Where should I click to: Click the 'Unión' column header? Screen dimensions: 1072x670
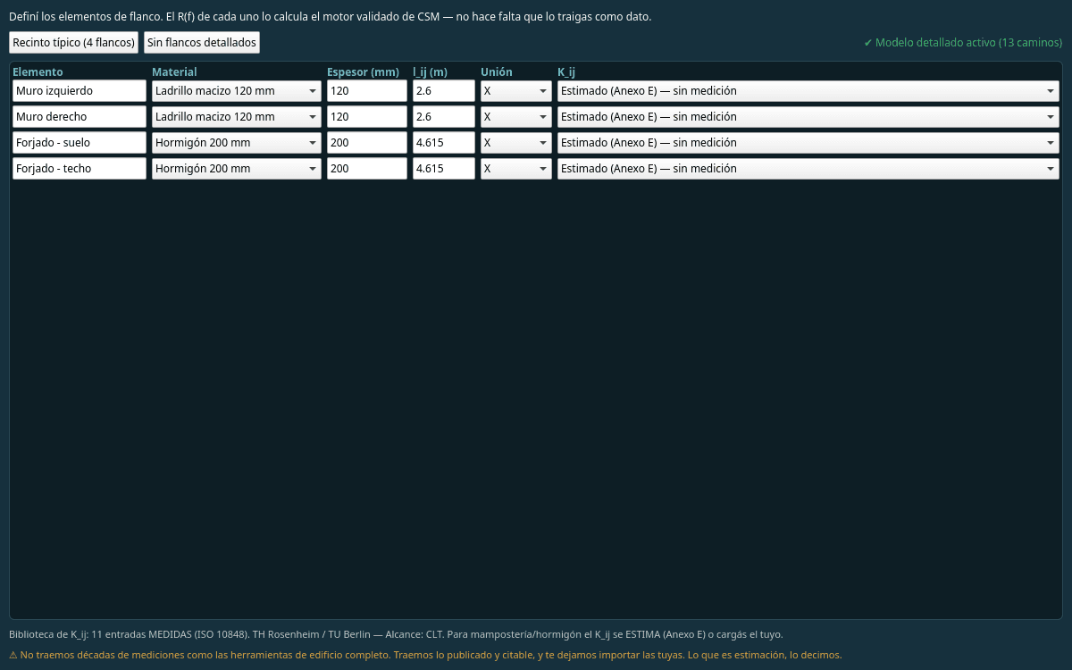(x=497, y=71)
